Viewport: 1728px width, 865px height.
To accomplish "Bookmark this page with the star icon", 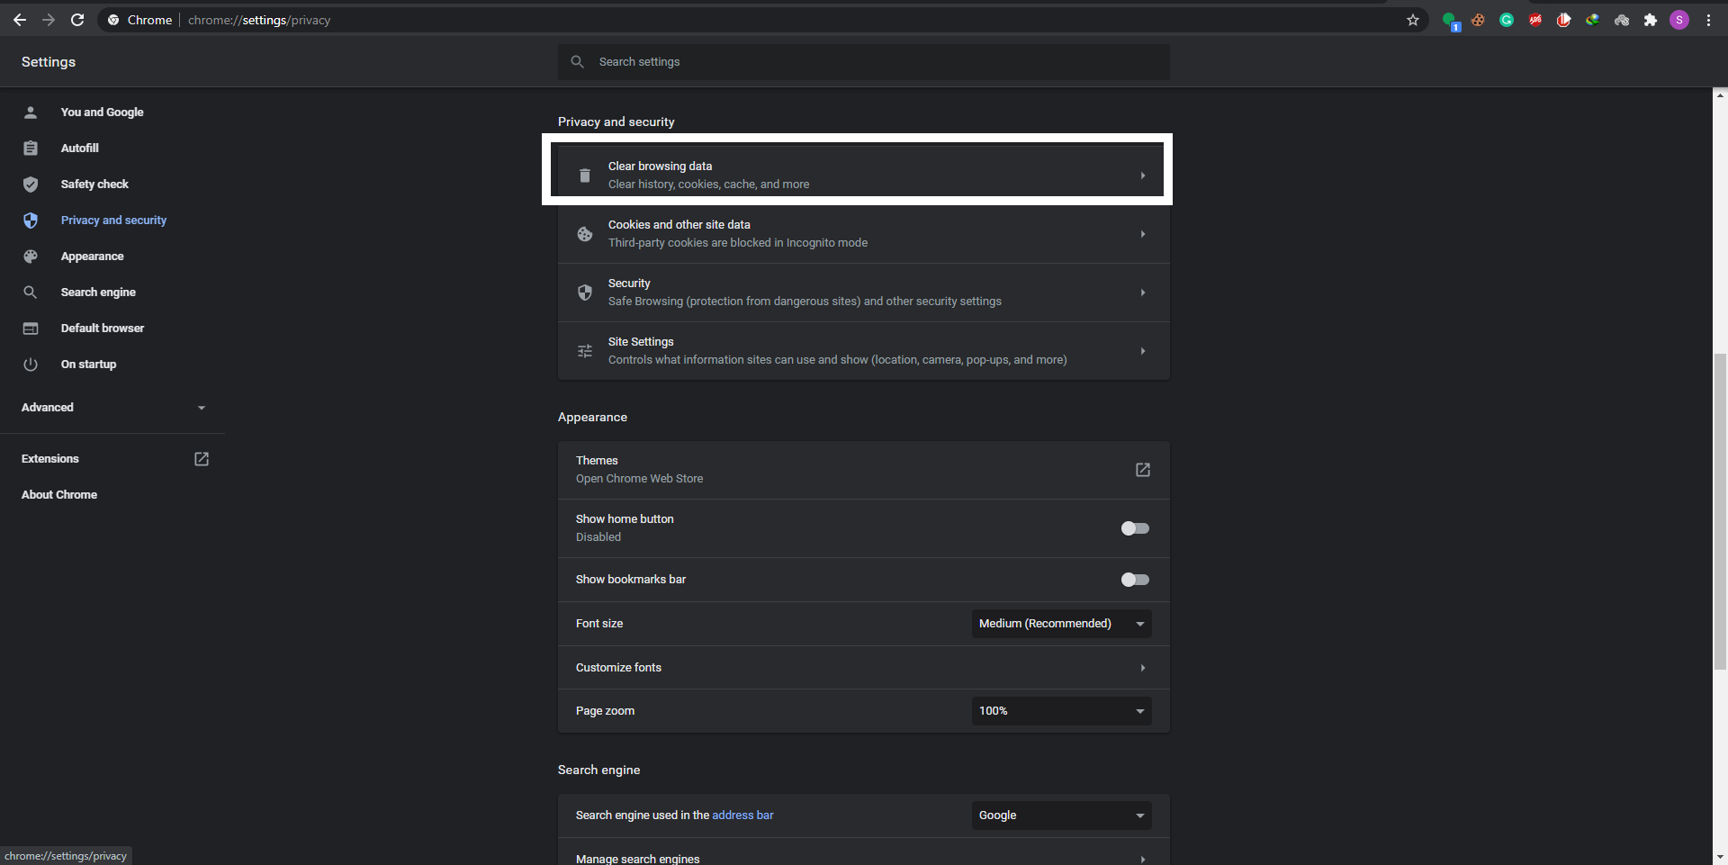I will coord(1413,20).
